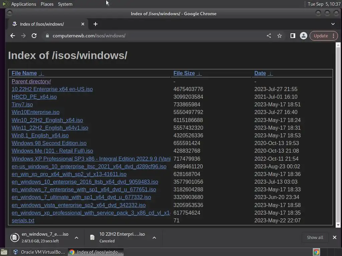Download Windows 98 Second Edition.iso
The height and width of the screenshot is (256, 342).
pos(49,143)
